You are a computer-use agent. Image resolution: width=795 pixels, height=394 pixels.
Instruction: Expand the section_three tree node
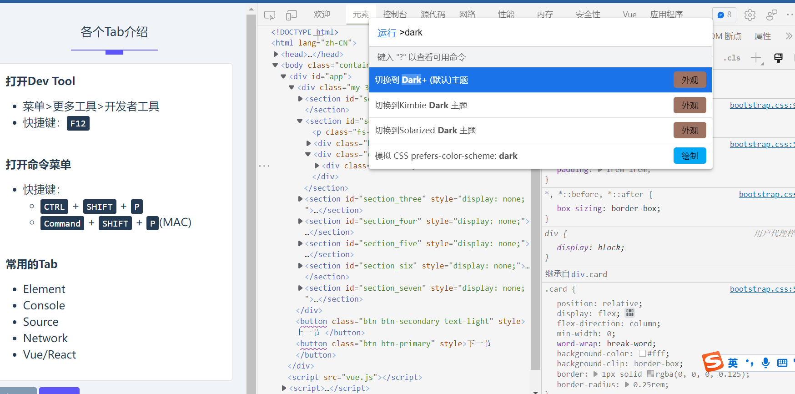[300, 199]
